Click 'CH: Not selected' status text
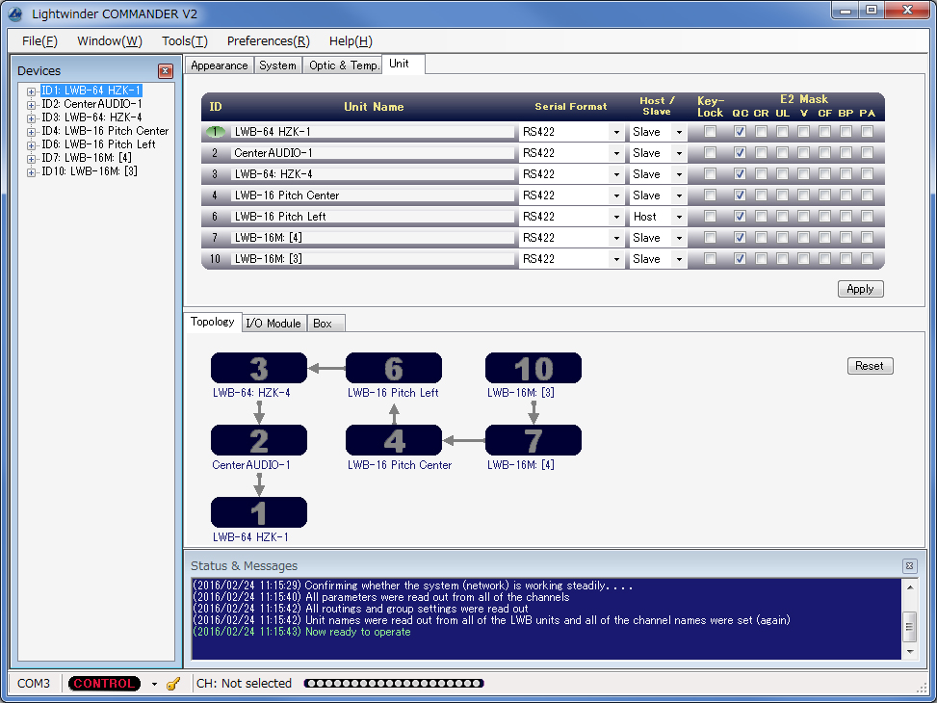937x703 pixels. pos(244,684)
